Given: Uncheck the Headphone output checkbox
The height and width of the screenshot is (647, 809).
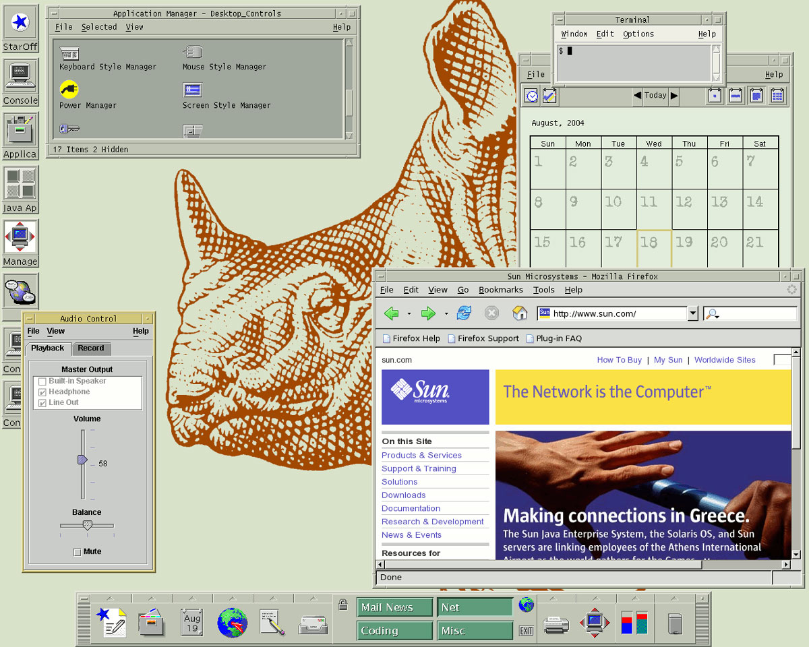Looking at the screenshot, I should coord(42,392).
